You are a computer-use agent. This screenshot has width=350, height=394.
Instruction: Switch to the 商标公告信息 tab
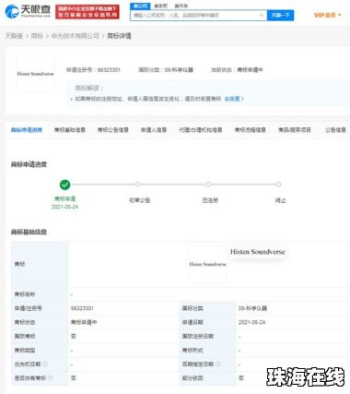[x=112, y=130]
